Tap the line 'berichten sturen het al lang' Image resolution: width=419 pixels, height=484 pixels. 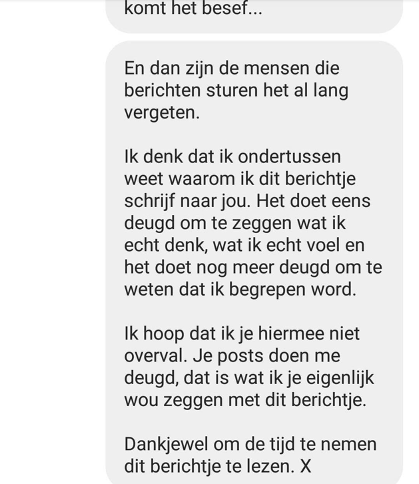pos(236,91)
